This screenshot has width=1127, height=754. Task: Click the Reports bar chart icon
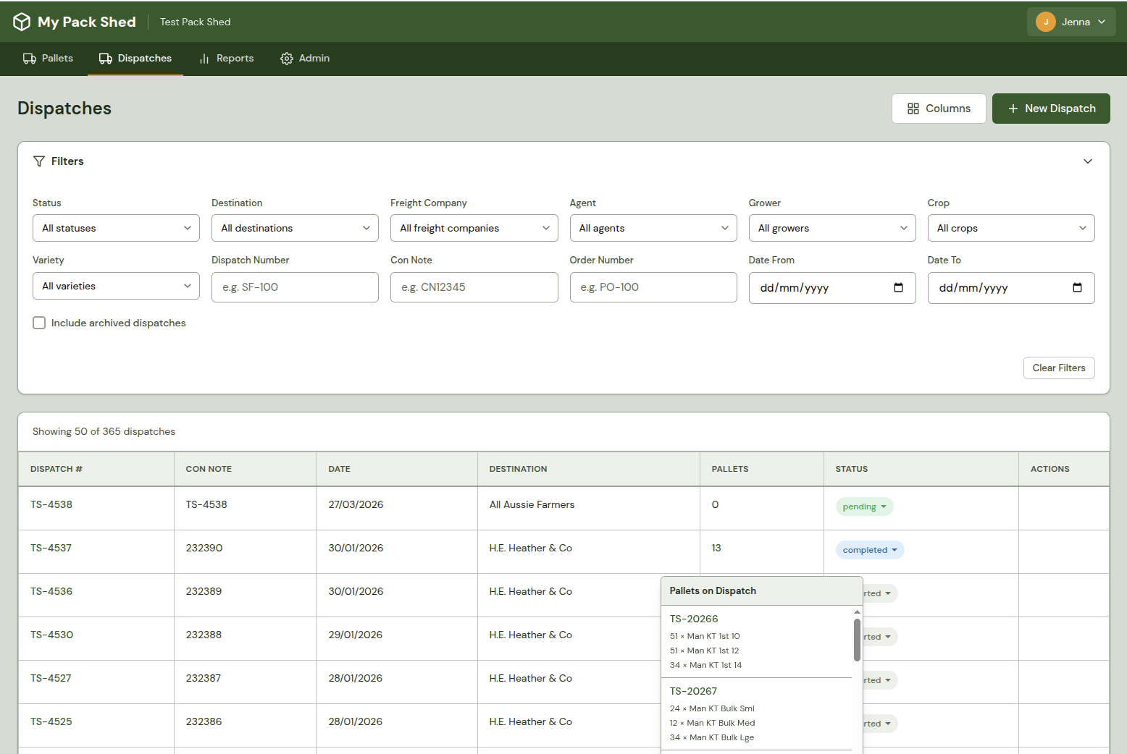(204, 59)
